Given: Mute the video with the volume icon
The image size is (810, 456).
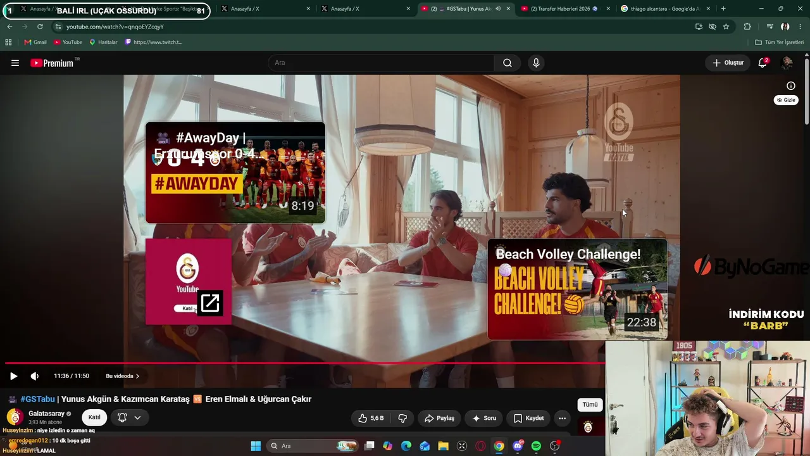Looking at the screenshot, I should (35, 376).
